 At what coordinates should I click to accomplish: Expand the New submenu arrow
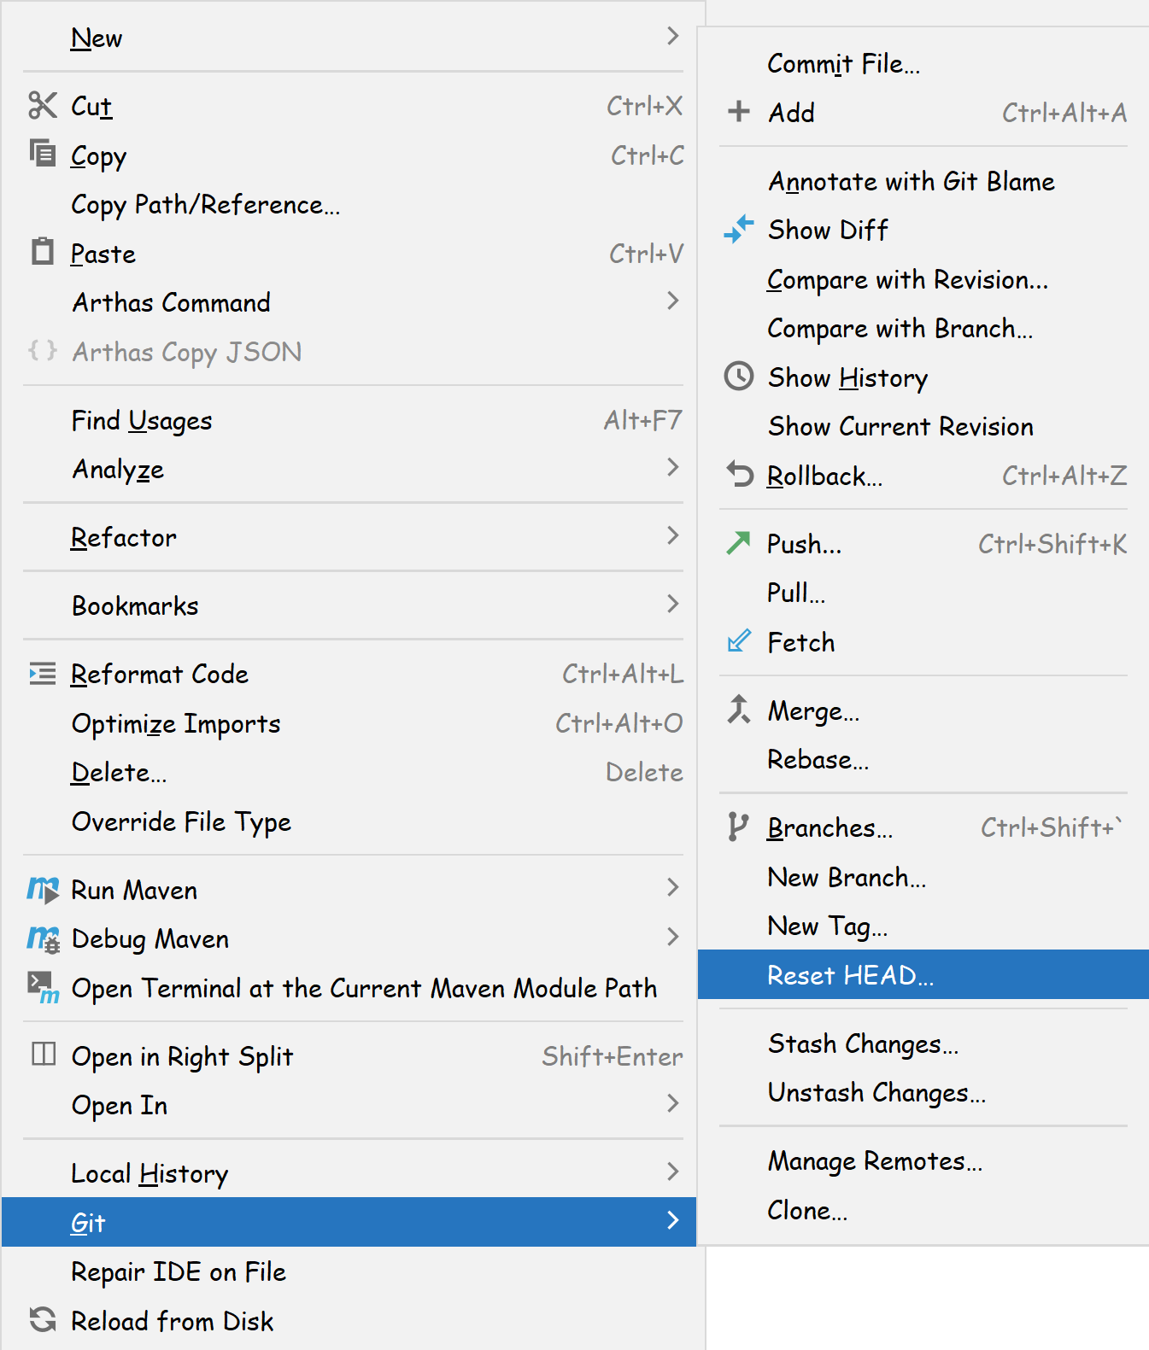coord(673,37)
